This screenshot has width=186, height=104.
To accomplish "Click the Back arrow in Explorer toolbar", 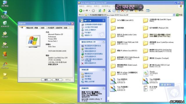I will click(x=81, y=11).
